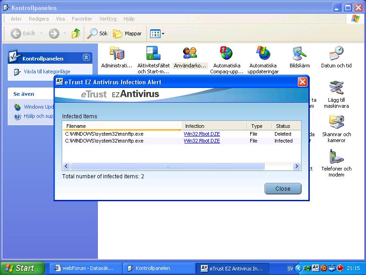Click the AV antivirus tray icon
The width and height of the screenshot is (366, 275).
316,268
